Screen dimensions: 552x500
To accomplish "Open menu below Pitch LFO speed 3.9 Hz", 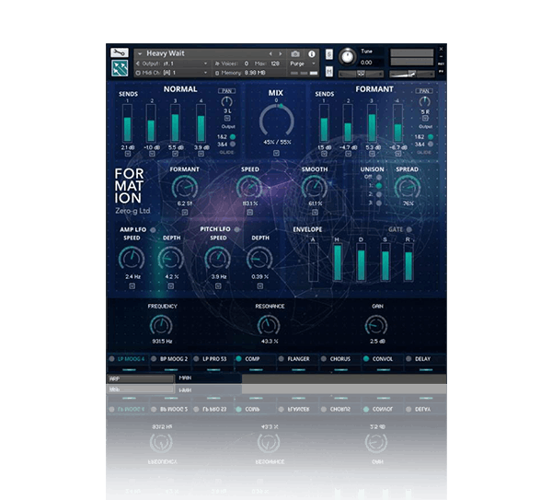I will [218, 286].
